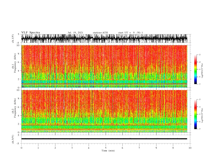Click the ch.3 flat voltage trace

point(104,139)
